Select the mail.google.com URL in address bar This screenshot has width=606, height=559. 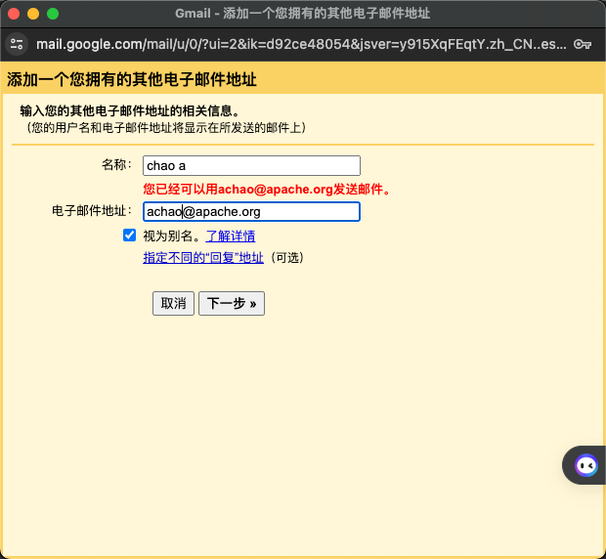click(293, 44)
